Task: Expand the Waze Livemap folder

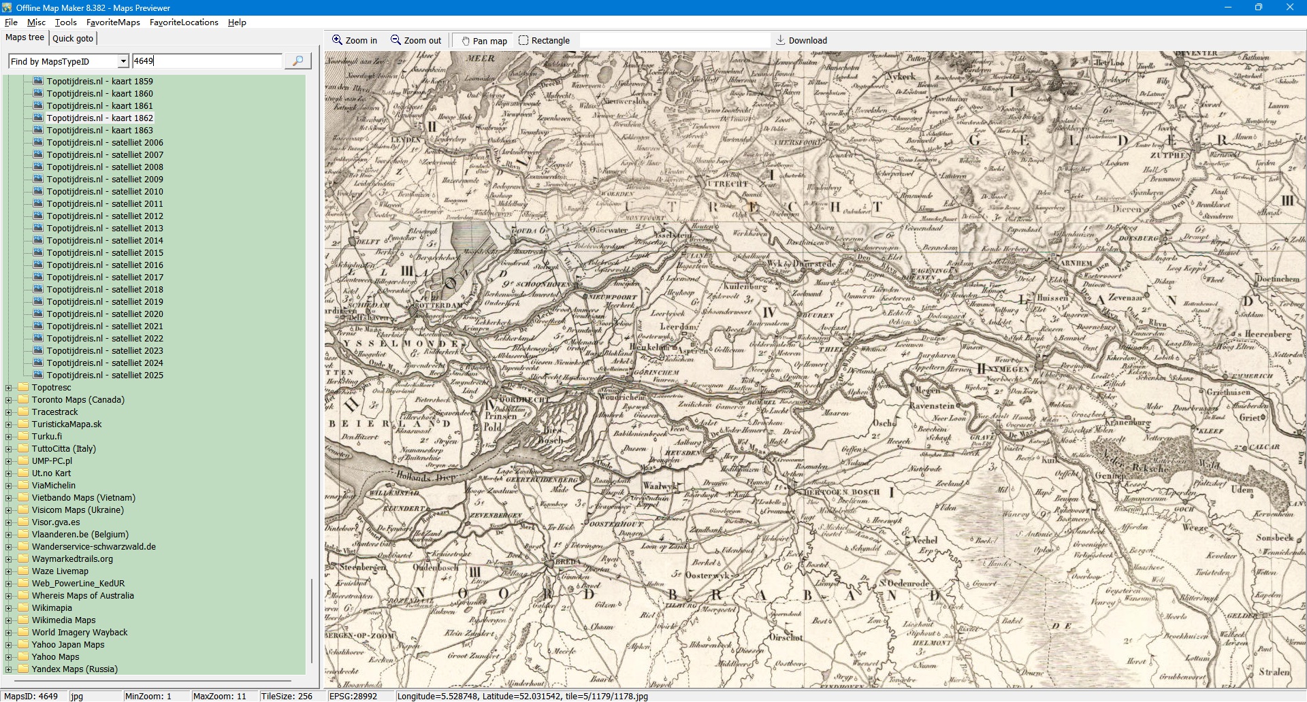Action: click(9, 571)
